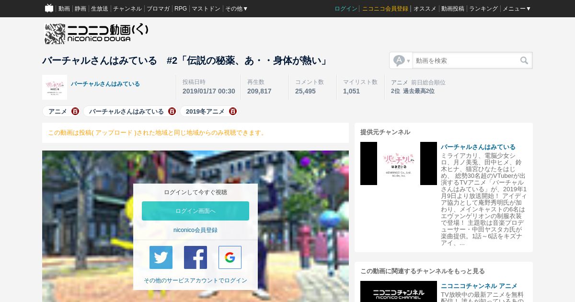Open the RPG menu item
The width and height of the screenshot is (575, 302).
pos(181,9)
